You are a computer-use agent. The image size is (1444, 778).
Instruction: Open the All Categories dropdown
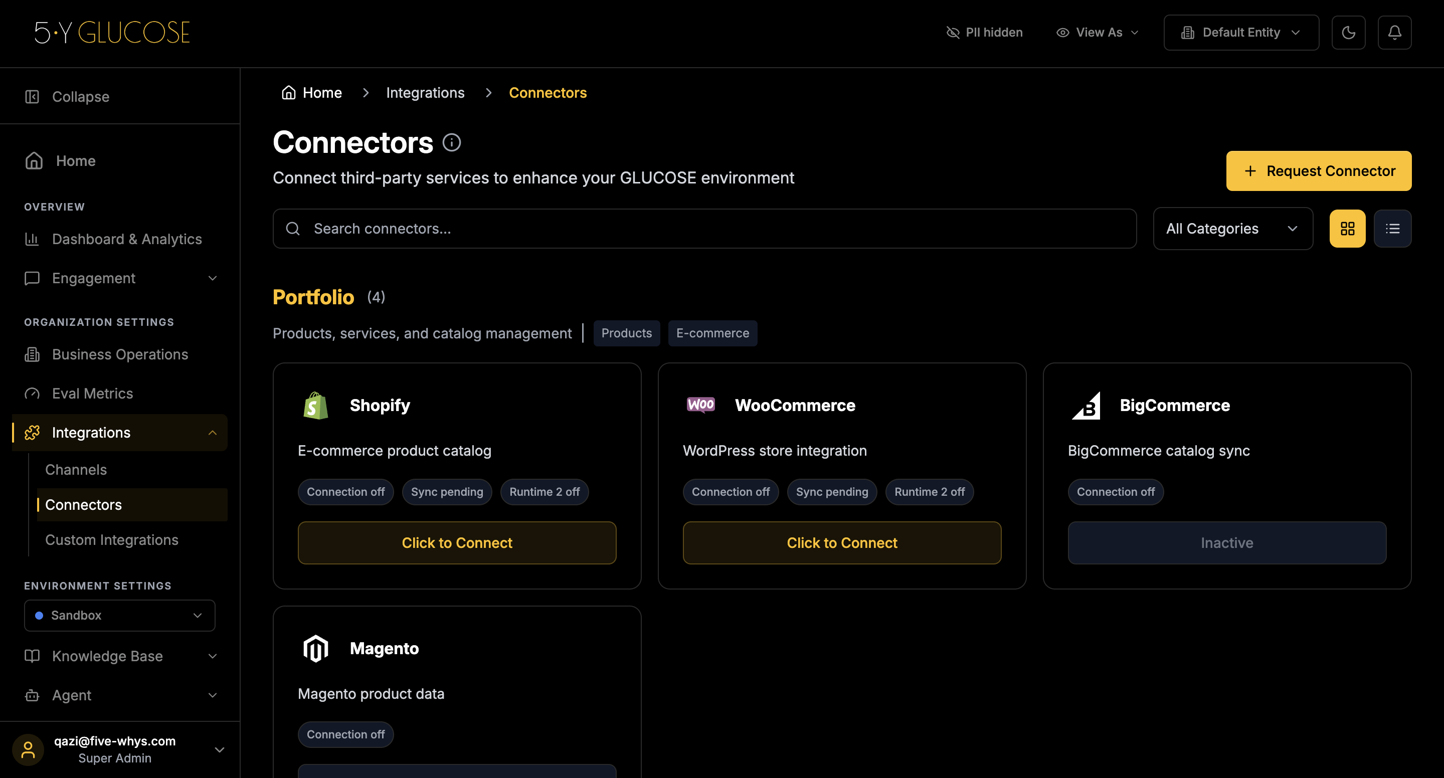click(x=1233, y=229)
